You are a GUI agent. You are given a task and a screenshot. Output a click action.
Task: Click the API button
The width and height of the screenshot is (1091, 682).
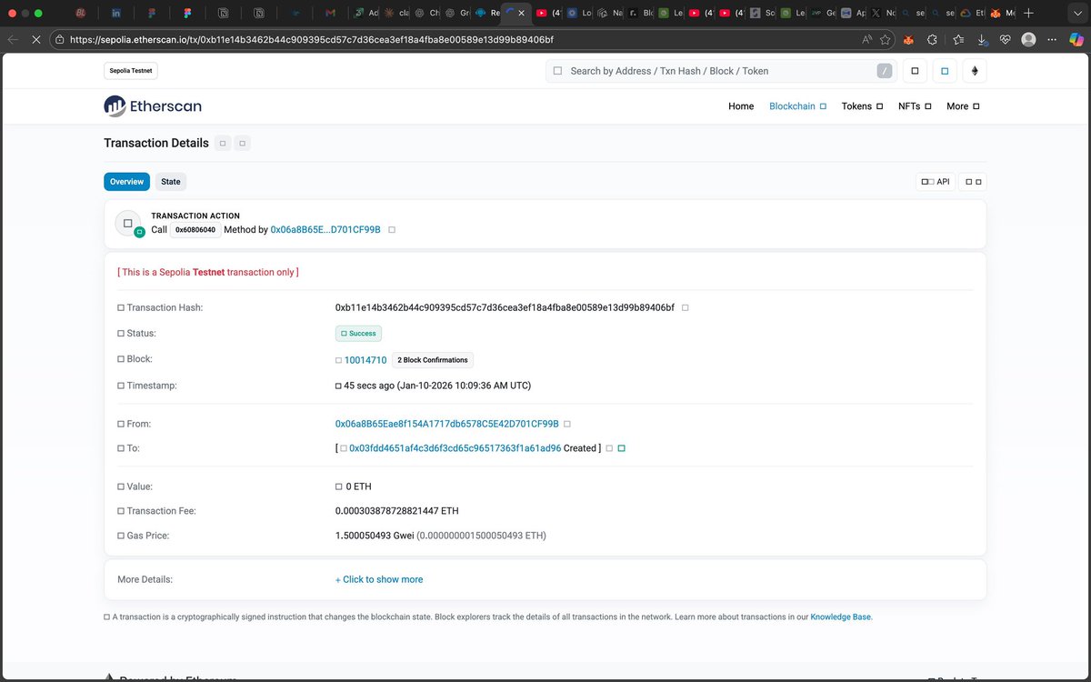(935, 182)
